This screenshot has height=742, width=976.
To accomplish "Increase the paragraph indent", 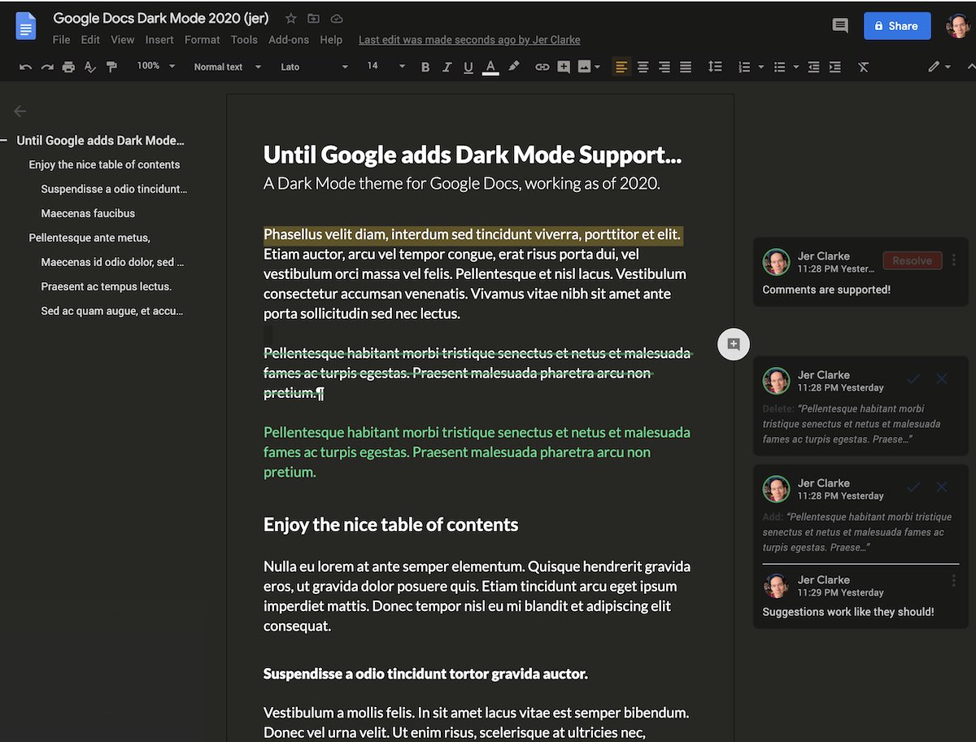I will pos(835,67).
